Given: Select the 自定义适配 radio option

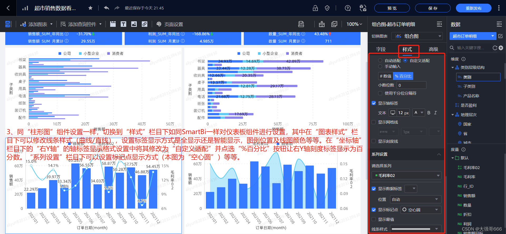Looking at the screenshot, I should [405, 60].
